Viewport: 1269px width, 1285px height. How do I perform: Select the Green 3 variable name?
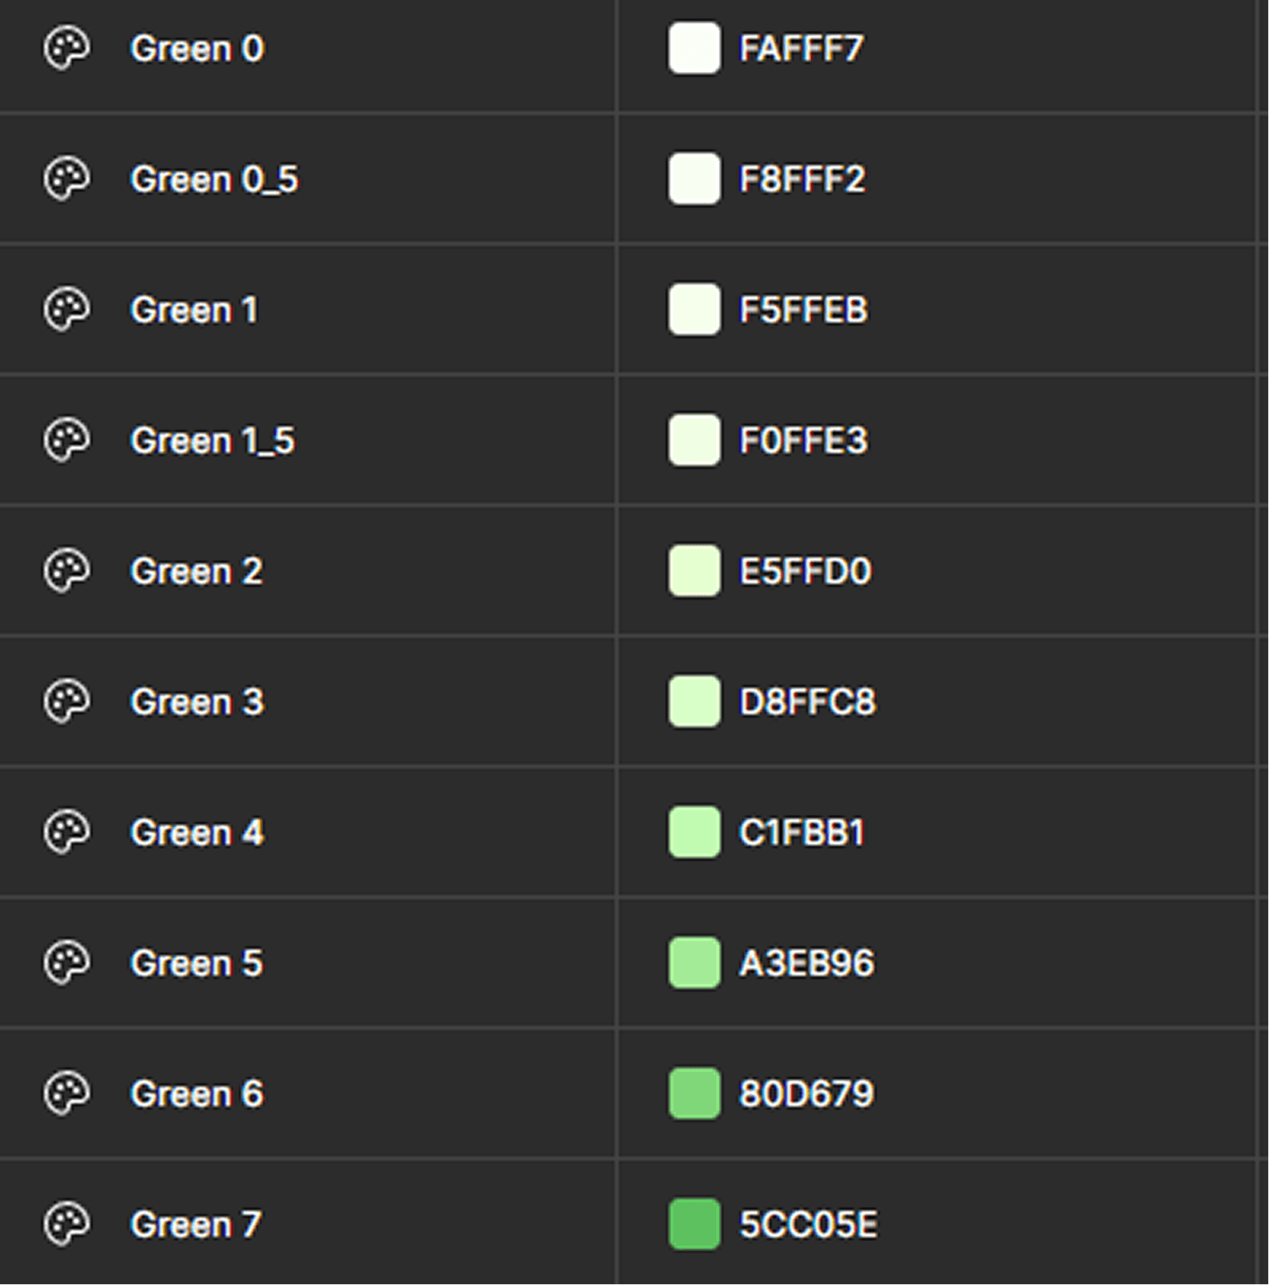pyautogui.click(x=197, y=702)
